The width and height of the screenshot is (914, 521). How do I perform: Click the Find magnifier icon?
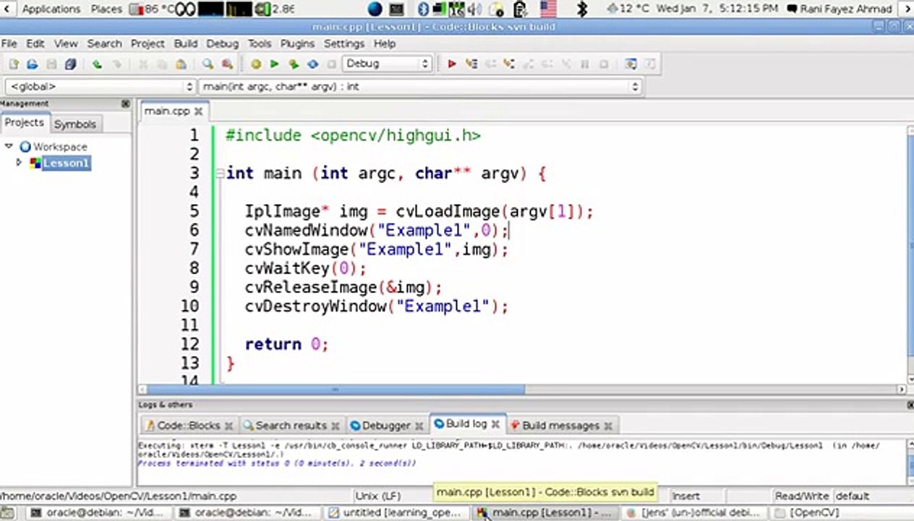(x=208, y=64)
